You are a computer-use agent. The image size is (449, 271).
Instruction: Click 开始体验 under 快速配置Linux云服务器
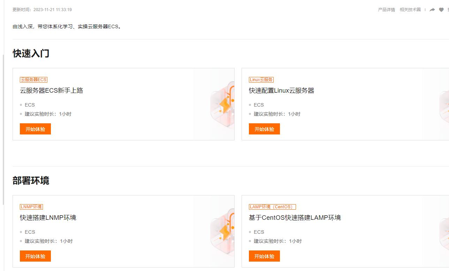click(x=264, y=129)
